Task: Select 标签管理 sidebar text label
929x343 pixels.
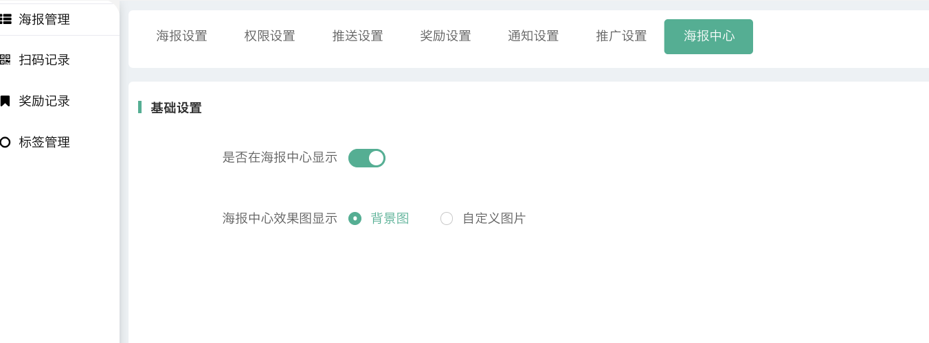Action: [45, 142]
